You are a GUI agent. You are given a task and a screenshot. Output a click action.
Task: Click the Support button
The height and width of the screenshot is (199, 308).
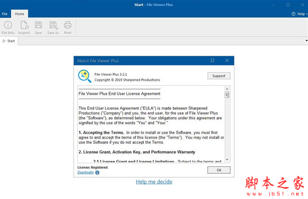pos(219,76)
